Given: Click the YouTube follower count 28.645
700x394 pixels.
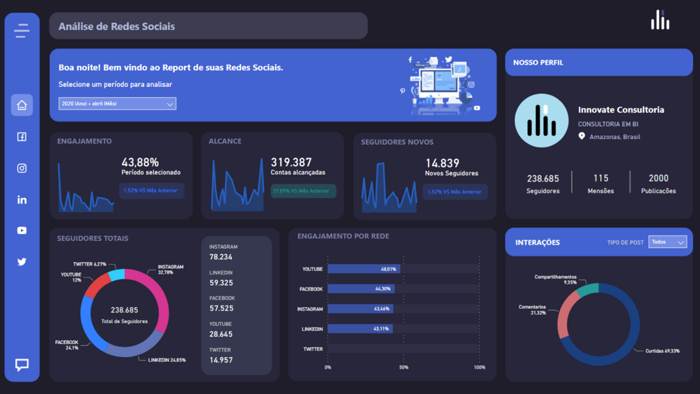Looking at the screenshot, I should coord(221,334).
